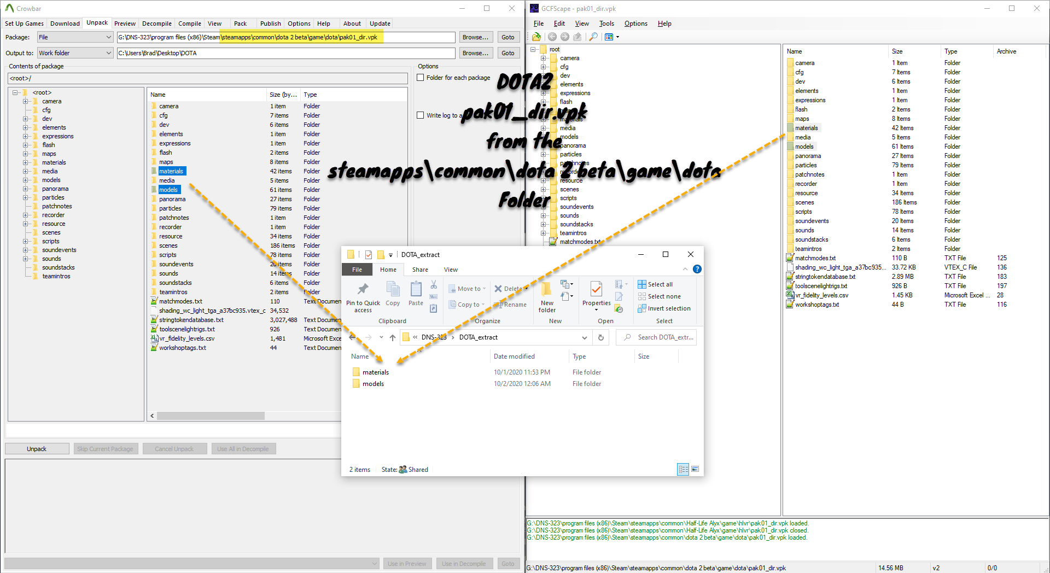
Task: Click Browse button next to Package path
Action: point(475,37)
